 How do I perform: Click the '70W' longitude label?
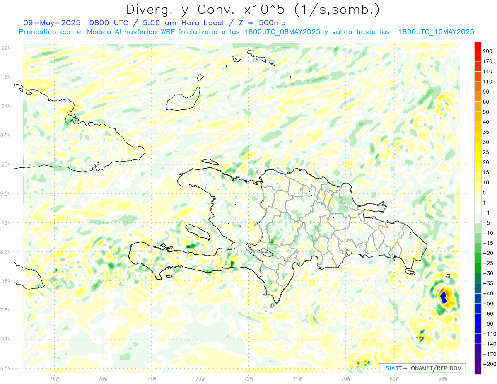point(346,379)
